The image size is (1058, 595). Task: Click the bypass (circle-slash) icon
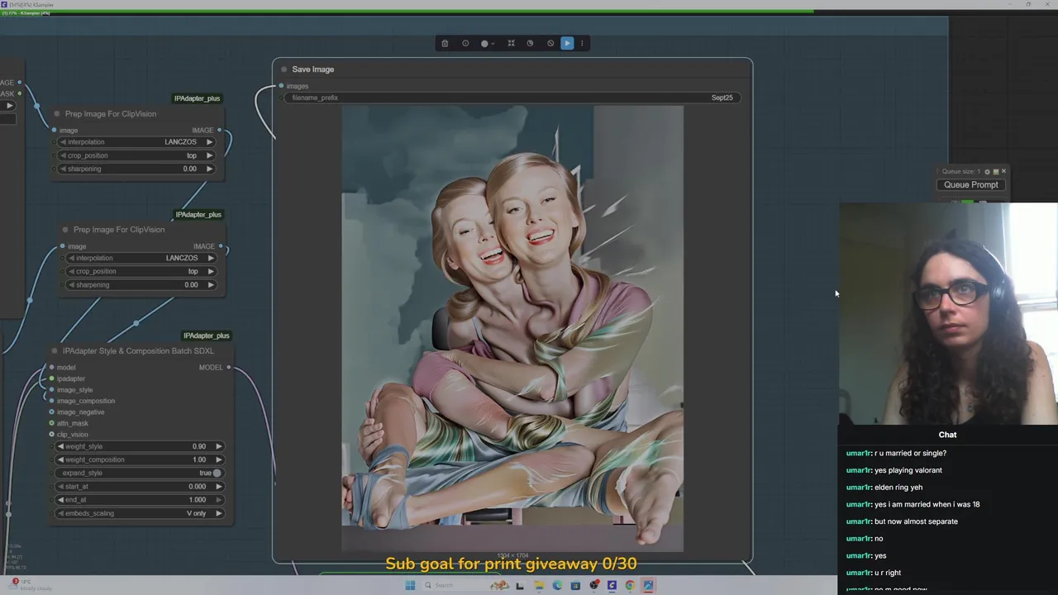(550, 44)
